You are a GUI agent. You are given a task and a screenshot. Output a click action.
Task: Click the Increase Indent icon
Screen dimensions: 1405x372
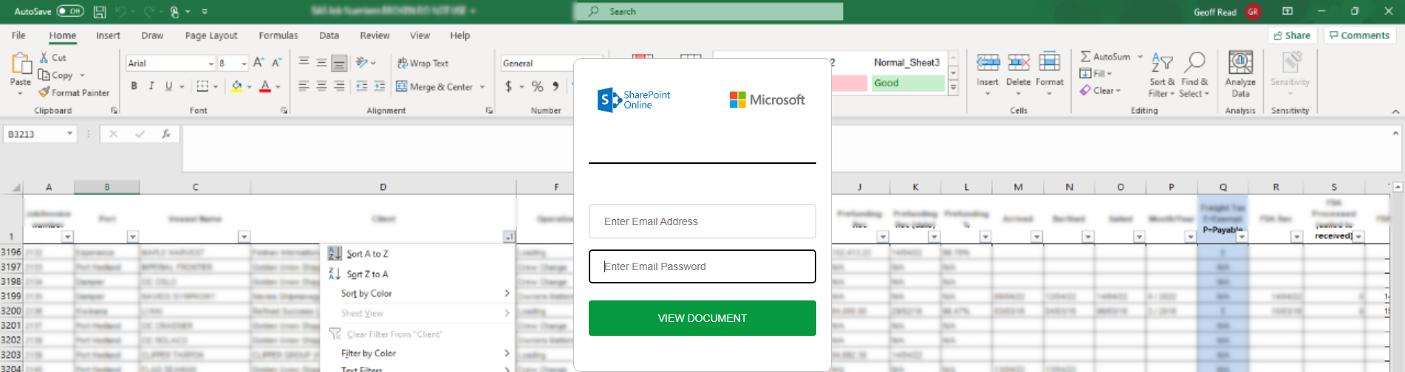[x=379, y=86]
